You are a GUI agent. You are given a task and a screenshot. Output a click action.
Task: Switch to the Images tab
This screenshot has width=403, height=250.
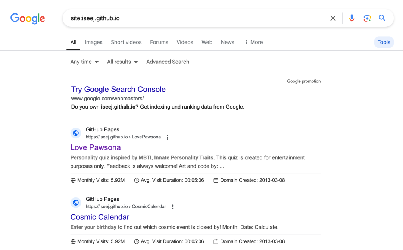pyautogui.click(x=94, y=42)
